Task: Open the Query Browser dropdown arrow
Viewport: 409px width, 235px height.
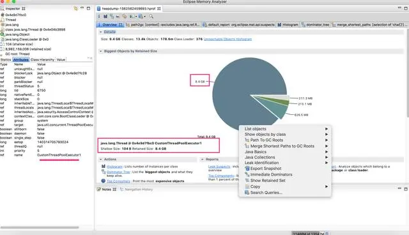Action: point(145,17)
